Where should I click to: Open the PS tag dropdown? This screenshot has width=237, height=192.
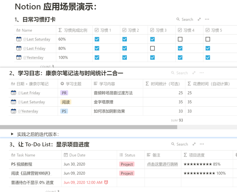coord(64,111)
